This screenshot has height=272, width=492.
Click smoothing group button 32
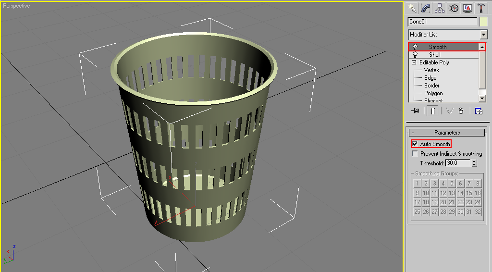[x=478, y=211]
